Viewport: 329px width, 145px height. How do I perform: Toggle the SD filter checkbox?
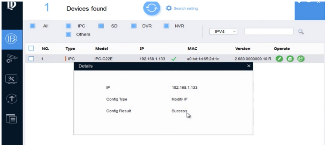(x=101, y=26)
